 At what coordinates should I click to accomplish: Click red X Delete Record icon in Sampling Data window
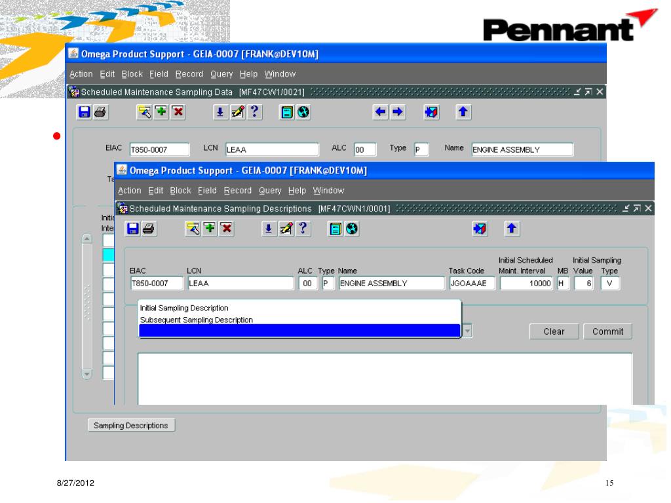point(178,112)
